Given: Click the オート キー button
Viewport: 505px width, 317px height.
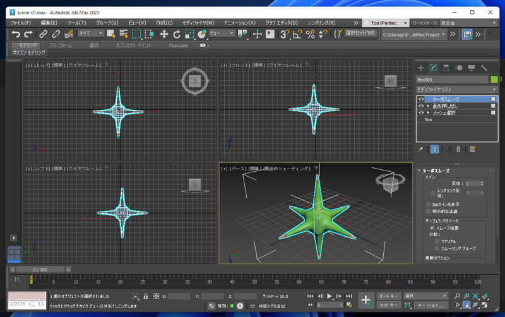Looking at the screenshot, I should point(389,296).
